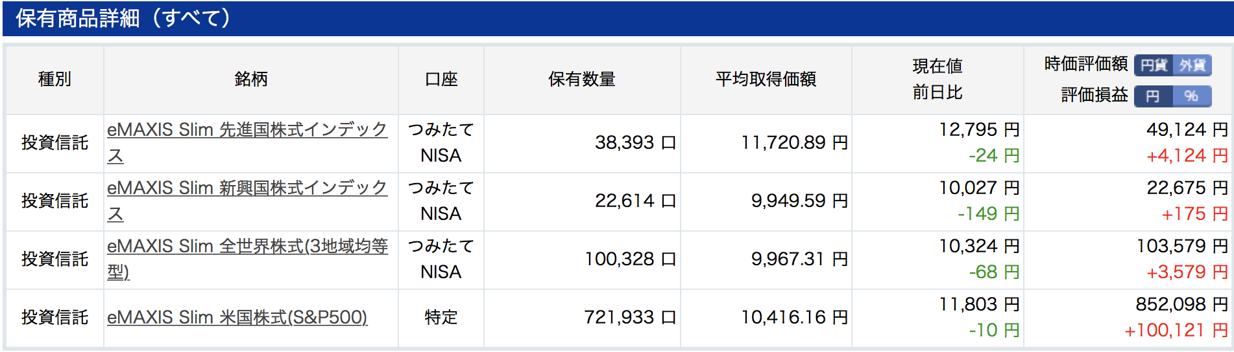The height and width of the screenshot is (352, 1234).
Task: Open eMAXIS Slim 全世界株式(3地域均等型) link
Action: coord(247,259)
